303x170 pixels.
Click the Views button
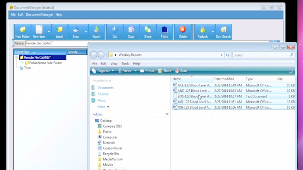click(x=125, y=71)
